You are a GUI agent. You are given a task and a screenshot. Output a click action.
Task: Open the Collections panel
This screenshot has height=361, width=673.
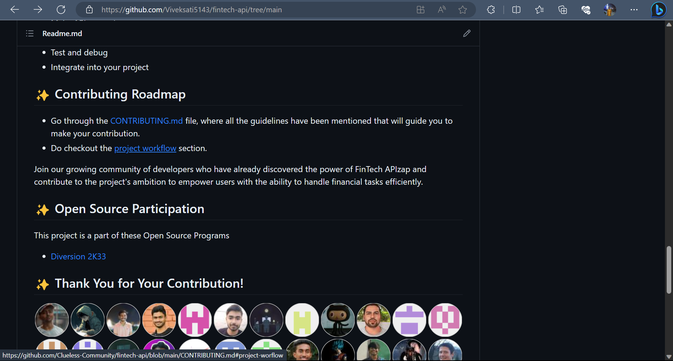coord(563,9)
